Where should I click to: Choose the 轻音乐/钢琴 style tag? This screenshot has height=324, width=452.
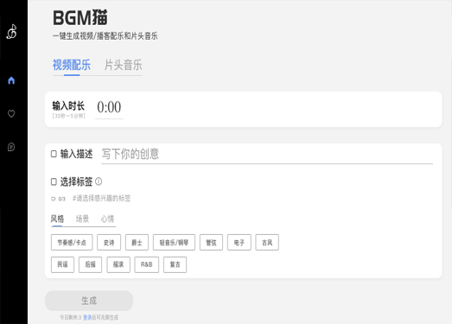point(174,243)
